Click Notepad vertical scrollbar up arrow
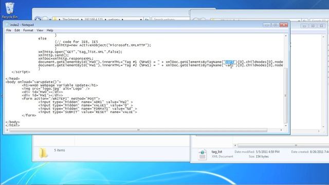Image resolution: width=329 pixels, height=185 pixels. coord(286,36)
